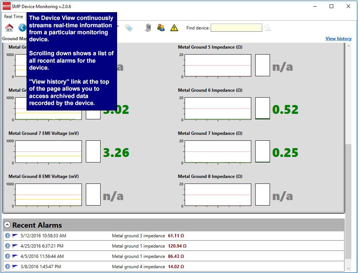Viewport: 358px width, 273px height.
Task: Click the tag icon in the toolbar
Action: click(129, 28)
